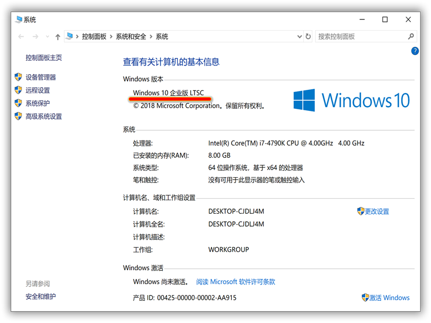Viewport: 431px width, 323px height.
Task: Click 激活 Windows link
Action: coord(389,298)
